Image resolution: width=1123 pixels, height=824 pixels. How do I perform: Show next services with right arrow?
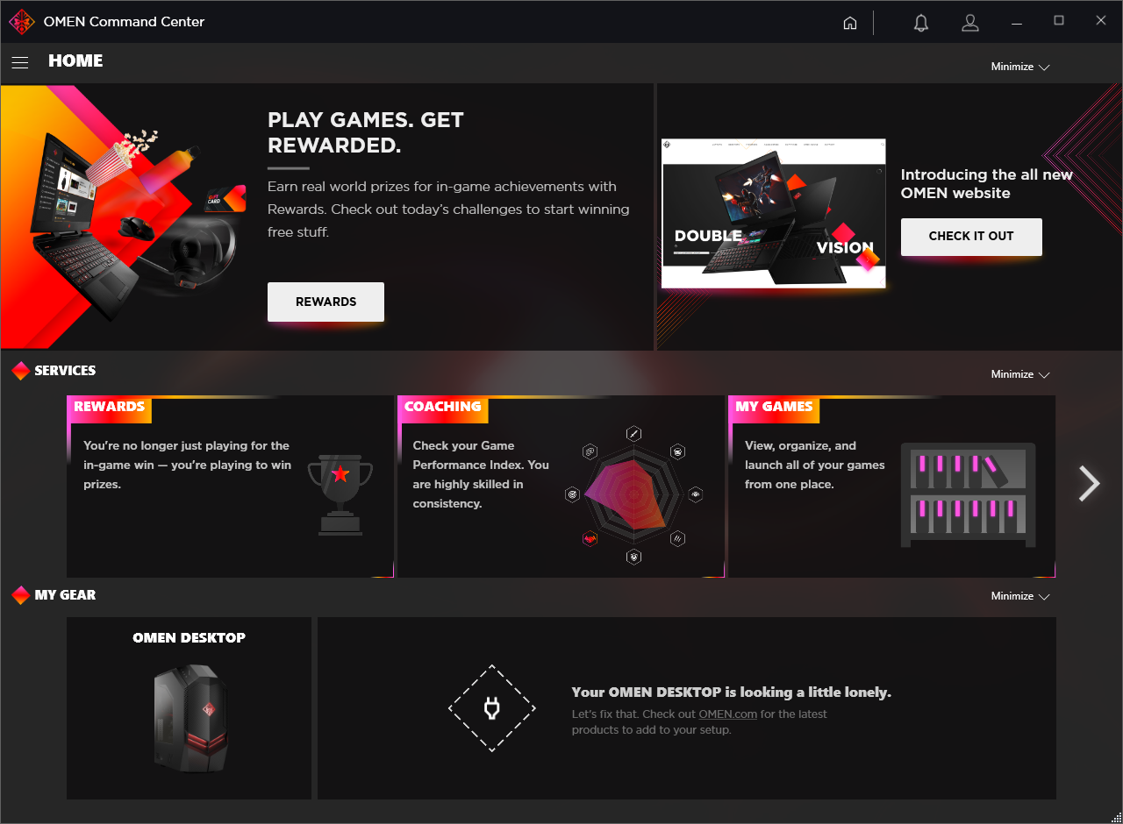point(1089,483)
